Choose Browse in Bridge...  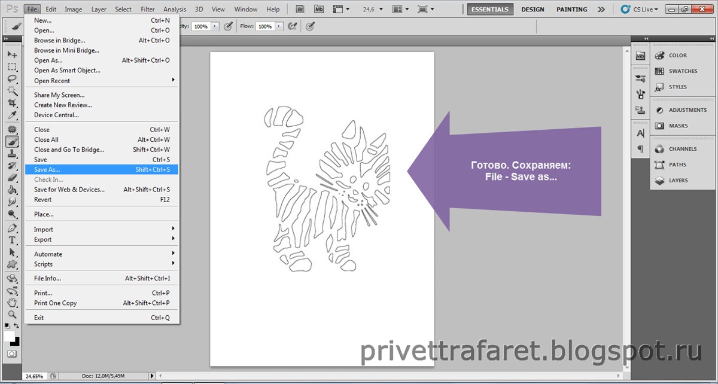point(102,41)
